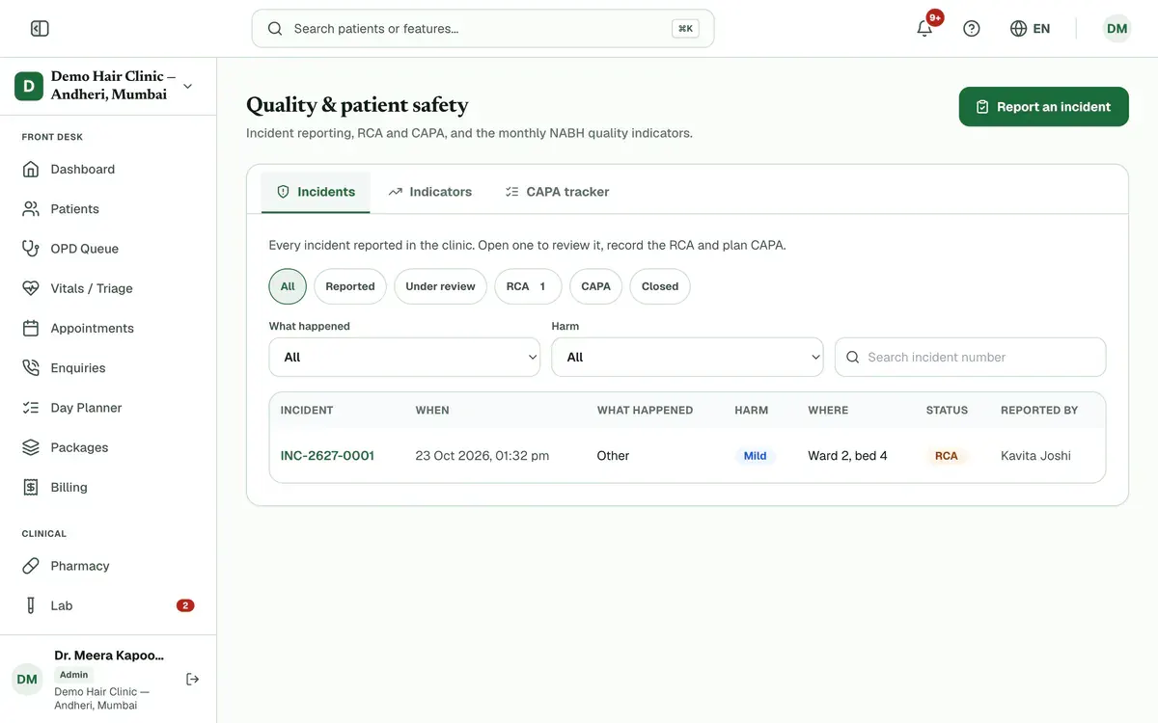The height and width of the screenshot is (723, 1158).
Task: Click the STATUS column header
Action: tap(947, 410)
